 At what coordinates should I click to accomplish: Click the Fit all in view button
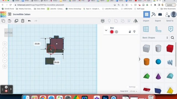(5, 49)
